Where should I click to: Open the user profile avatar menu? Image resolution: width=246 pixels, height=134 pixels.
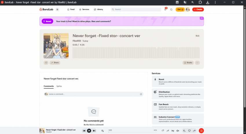[x=188, y=10]
